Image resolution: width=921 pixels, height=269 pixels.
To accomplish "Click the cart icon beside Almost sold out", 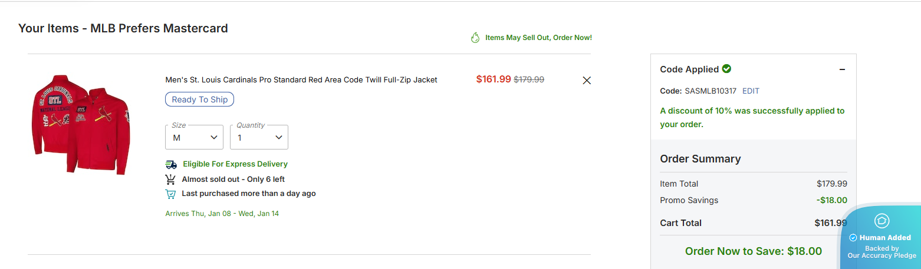I will 170,180.
